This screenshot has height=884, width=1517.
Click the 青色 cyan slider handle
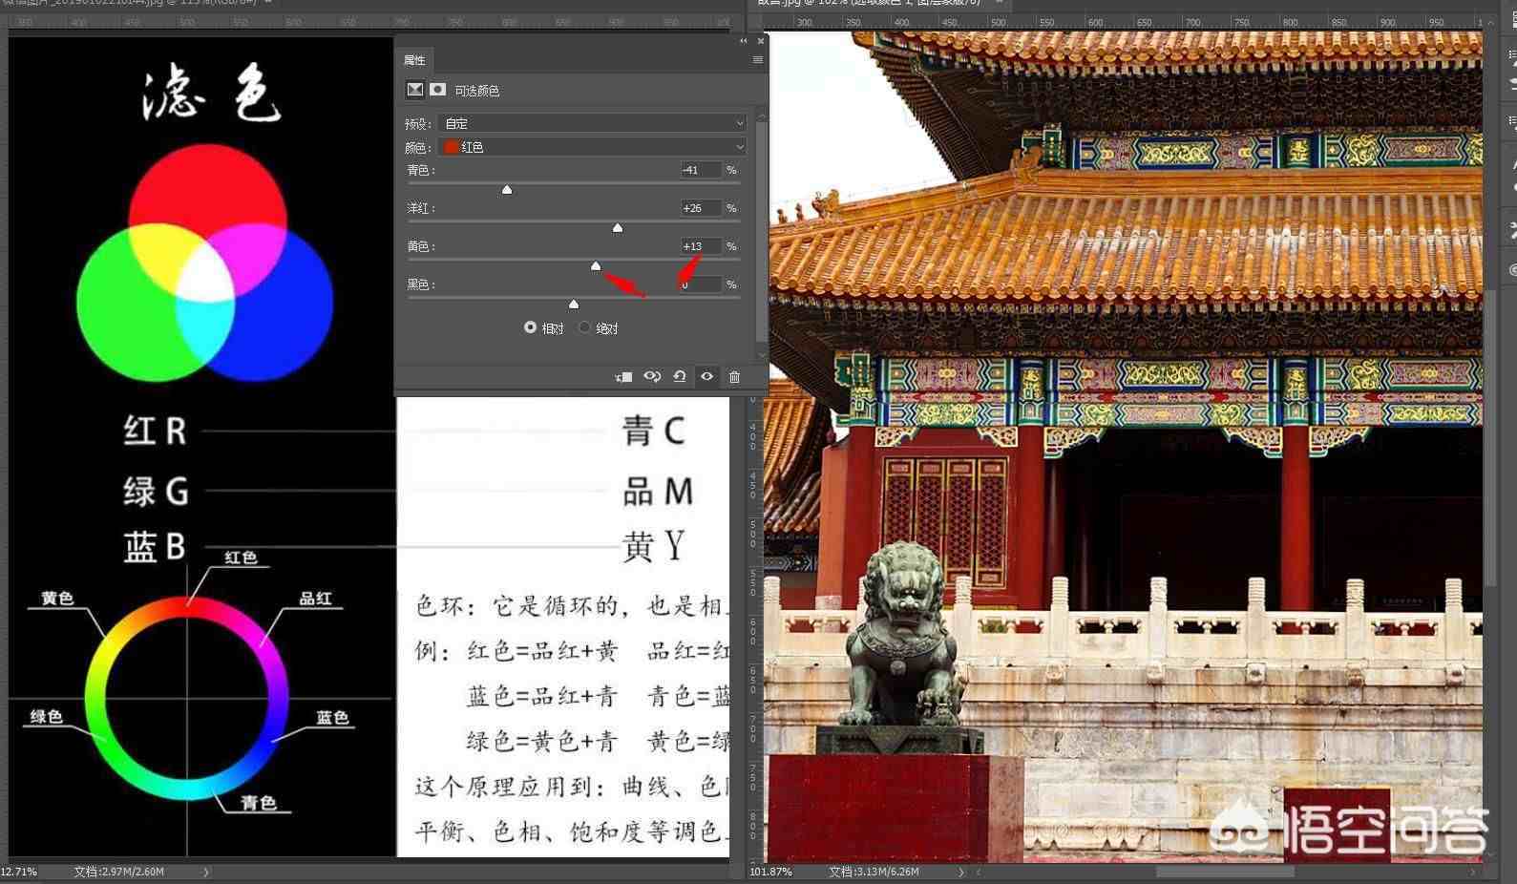[507, 190]
